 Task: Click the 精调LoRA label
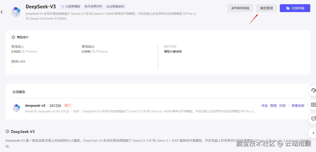(18, 62)
